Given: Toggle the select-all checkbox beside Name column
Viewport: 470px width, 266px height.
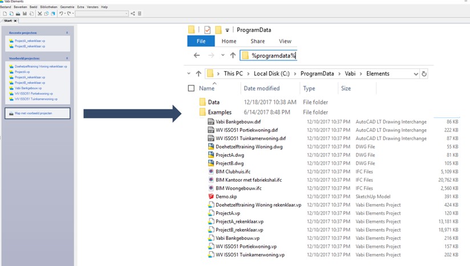Looking at the screenshot, I should pos(191,88).
